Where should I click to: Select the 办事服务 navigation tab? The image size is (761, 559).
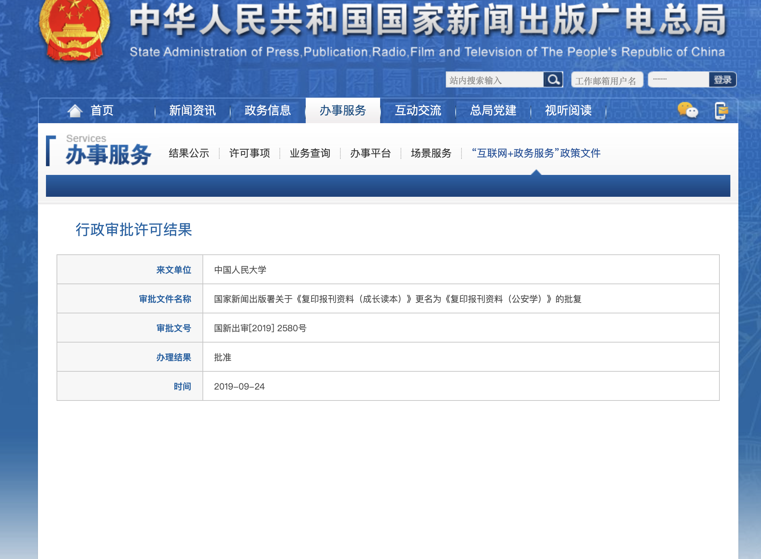pyautogui.click(x=343, y=110)
